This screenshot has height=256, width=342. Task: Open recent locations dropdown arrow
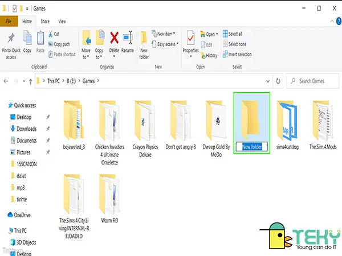(x=24, y=81)
